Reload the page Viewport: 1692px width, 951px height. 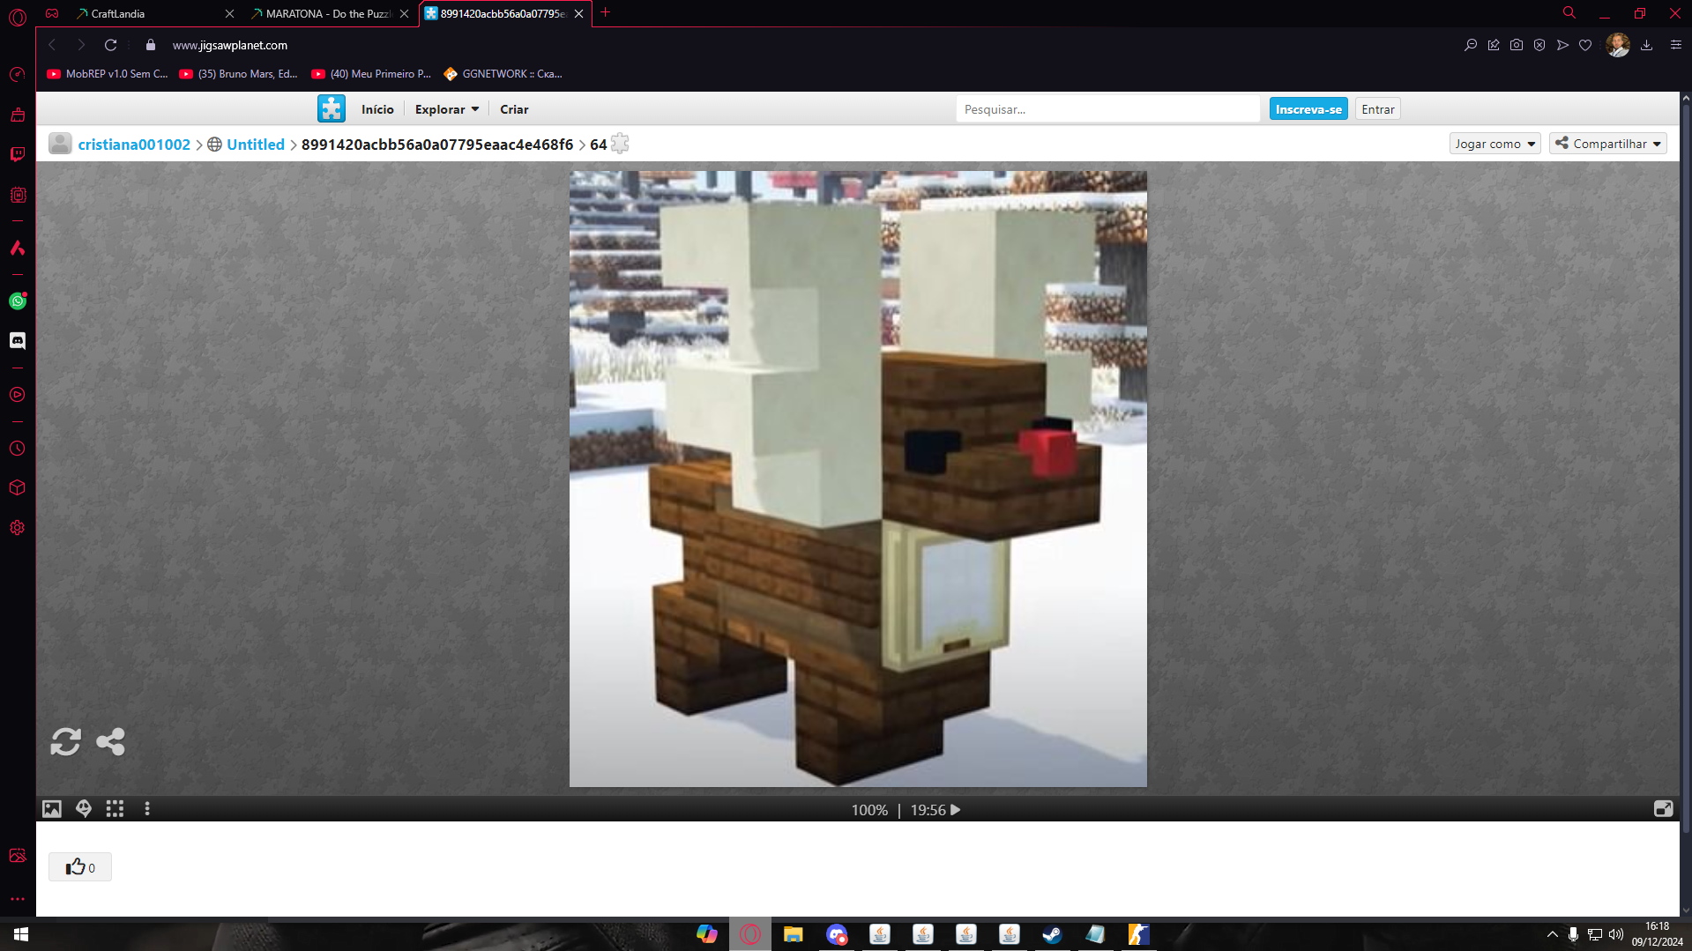(111, 45)
